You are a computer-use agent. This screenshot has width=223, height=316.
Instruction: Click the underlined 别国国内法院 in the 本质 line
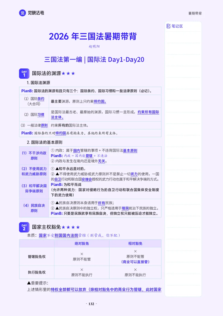coord(66,235)
